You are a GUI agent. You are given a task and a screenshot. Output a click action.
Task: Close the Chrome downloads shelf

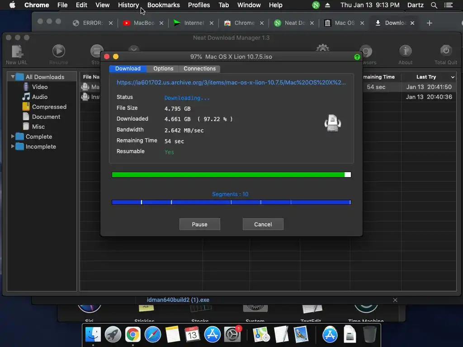[x=395, y=300]
